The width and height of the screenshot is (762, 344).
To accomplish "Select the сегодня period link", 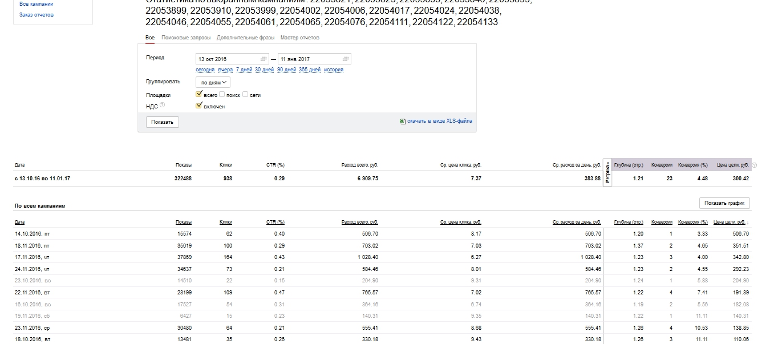I will coord(205,70).
